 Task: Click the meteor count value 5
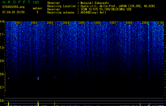pos(37,12)
